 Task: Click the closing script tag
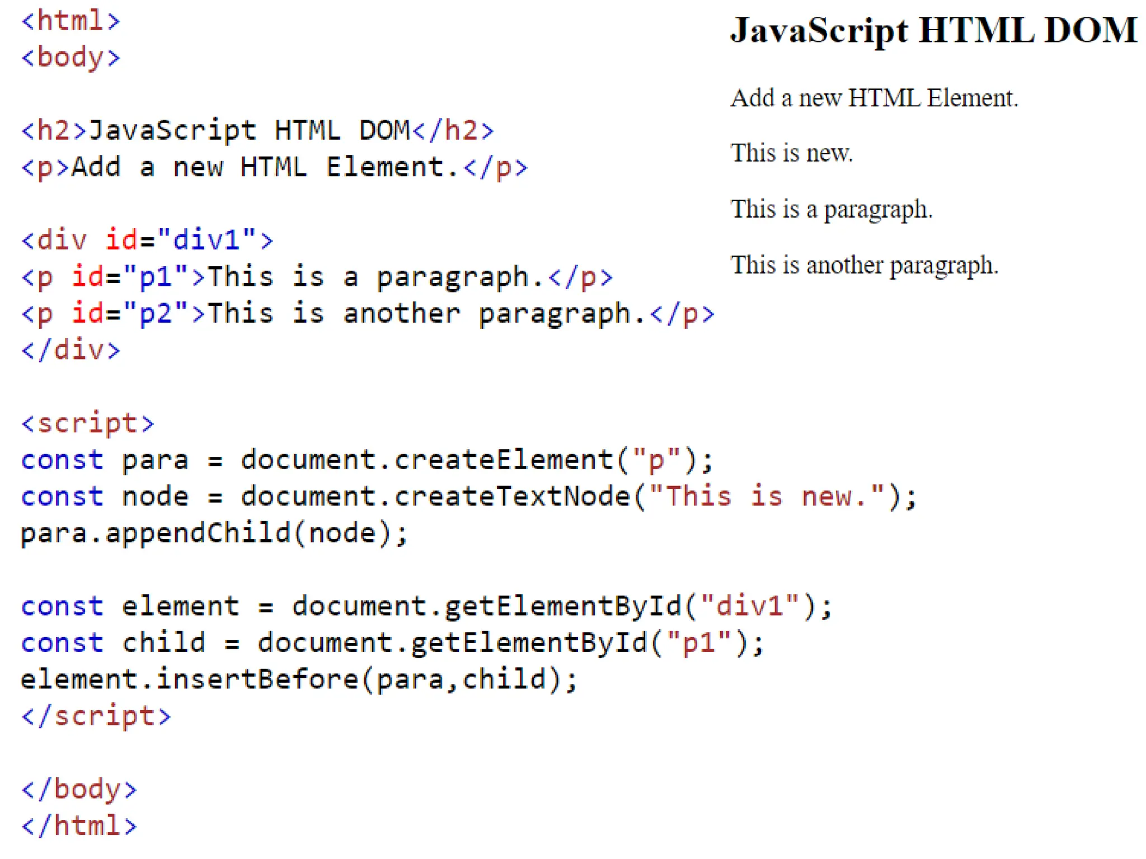96,716
